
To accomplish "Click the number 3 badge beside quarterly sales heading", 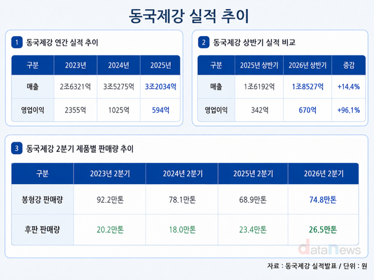I will click(x=17, y=148).
